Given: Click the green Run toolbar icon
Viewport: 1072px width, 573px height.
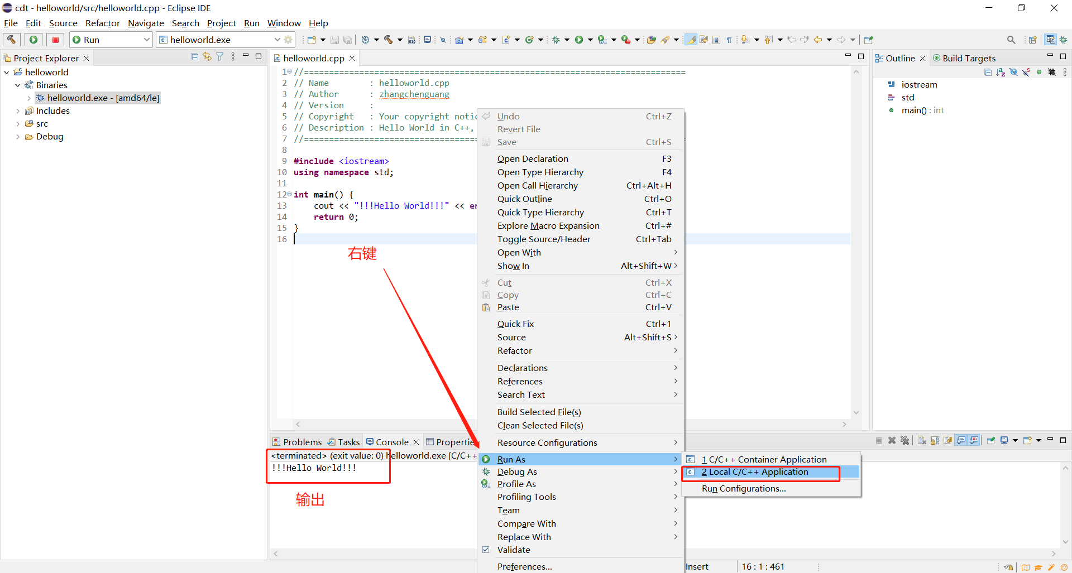Looking at the screenshot, I should 579,40.
